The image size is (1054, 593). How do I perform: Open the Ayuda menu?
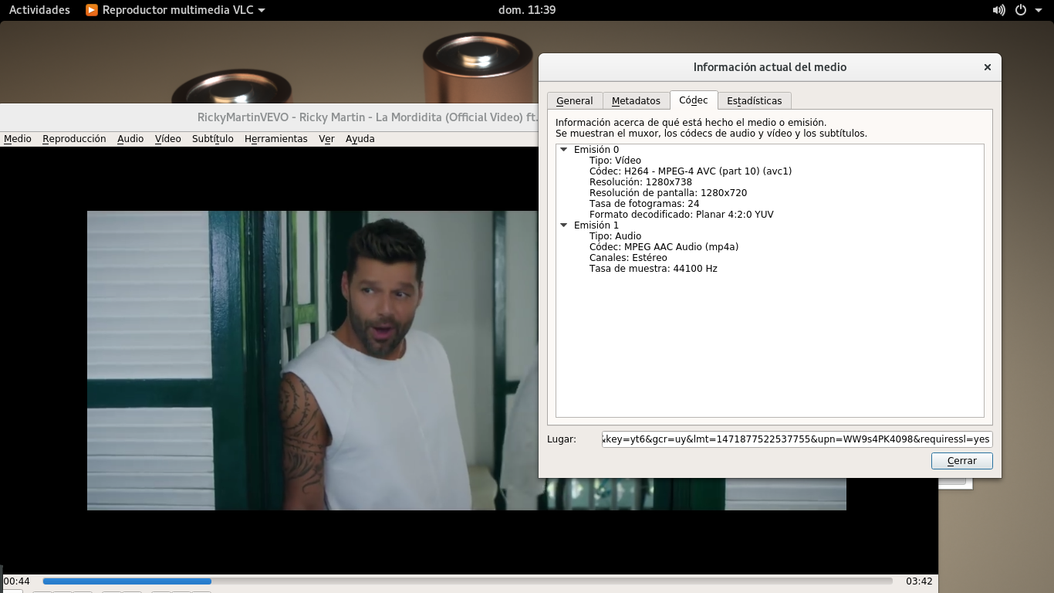360,139
